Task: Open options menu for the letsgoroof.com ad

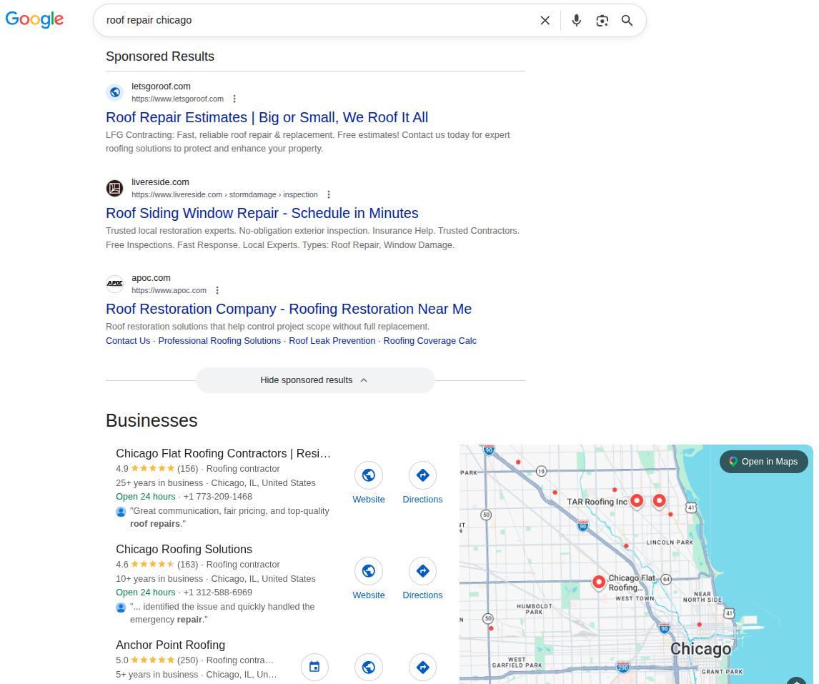Action: (x=234, y=99)
